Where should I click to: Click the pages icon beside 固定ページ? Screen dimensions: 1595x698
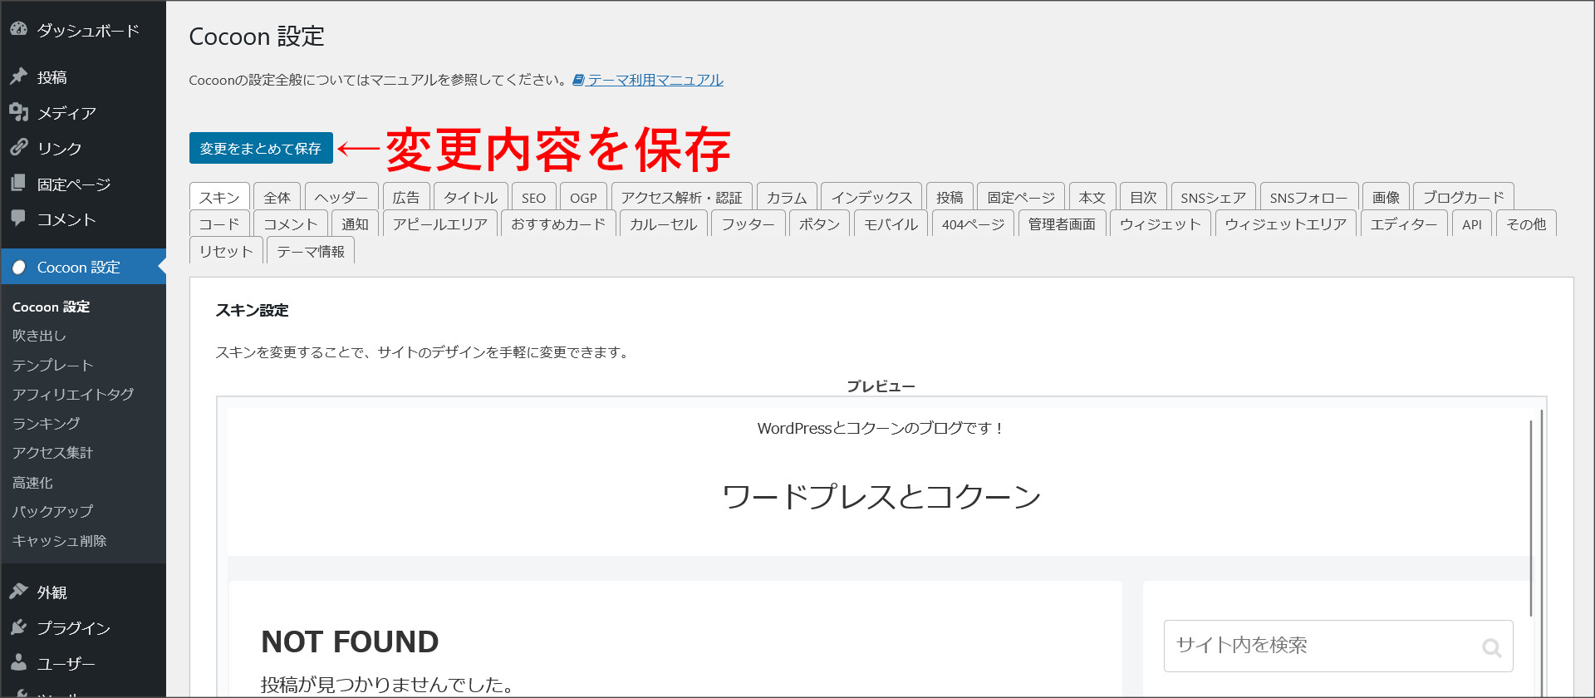18,184
